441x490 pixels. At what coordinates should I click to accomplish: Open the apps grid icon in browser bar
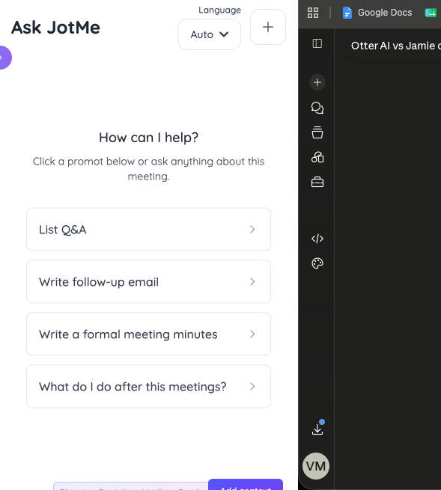click(313, 13)
